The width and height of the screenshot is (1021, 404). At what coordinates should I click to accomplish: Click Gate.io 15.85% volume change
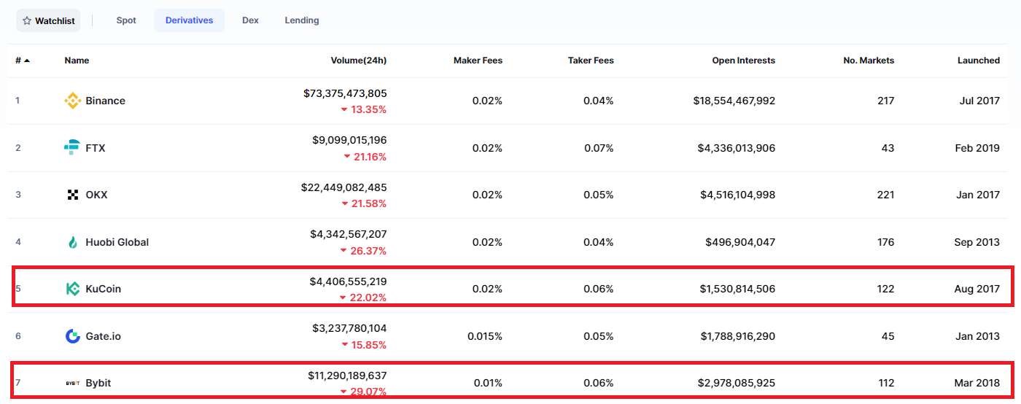[x=364, y=345]
